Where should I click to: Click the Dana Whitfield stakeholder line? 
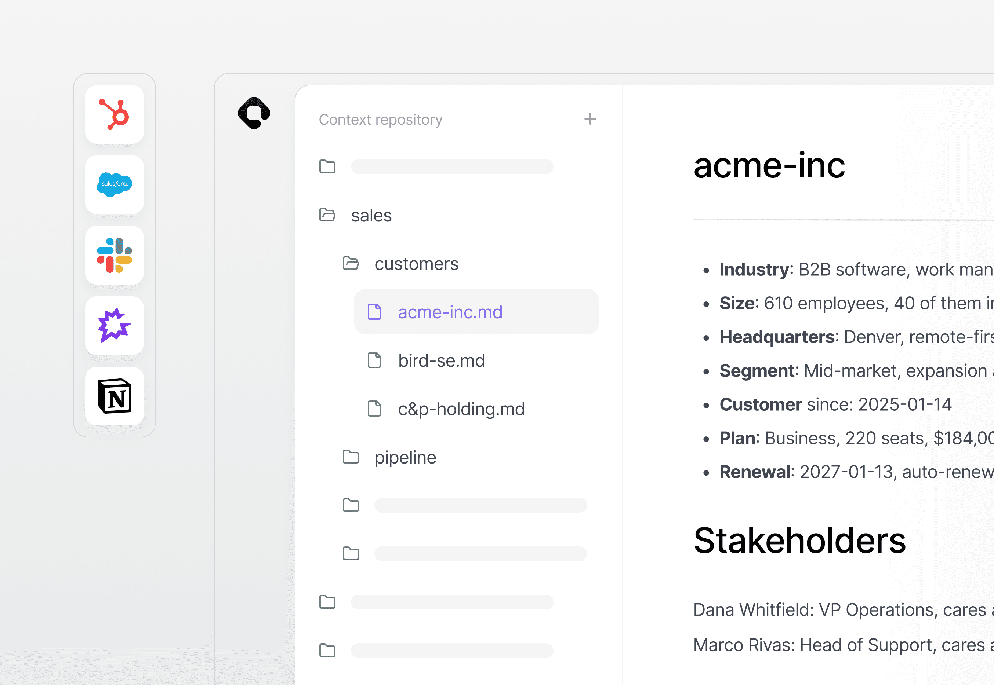pyautogui.click(x=844, y=610)
